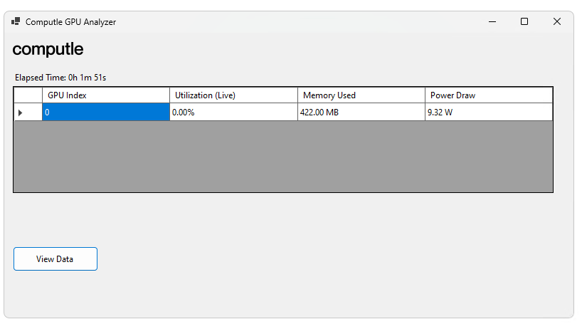The image size is (582, 329).
Task: Close the Computle GPU Analyzer window
Action: click(x=557, y=21)
